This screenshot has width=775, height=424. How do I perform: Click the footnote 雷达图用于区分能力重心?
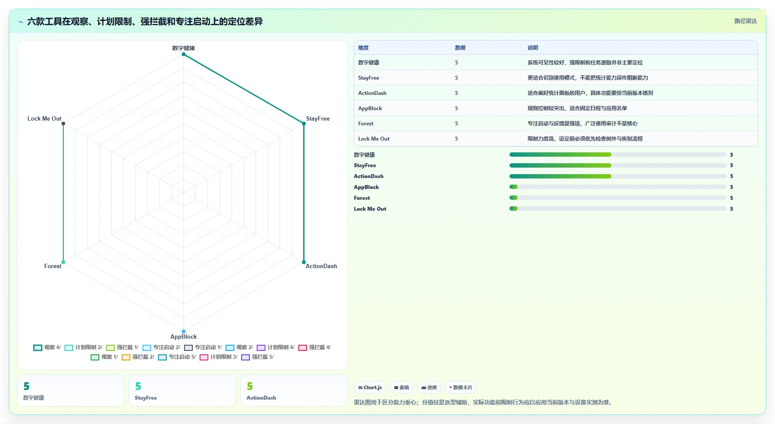pyautogui.click(x=484, y=402)
